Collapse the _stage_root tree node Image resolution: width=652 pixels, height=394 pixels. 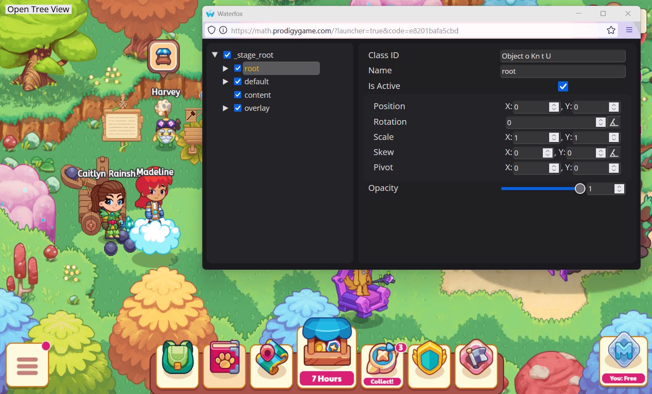point(215,55)
